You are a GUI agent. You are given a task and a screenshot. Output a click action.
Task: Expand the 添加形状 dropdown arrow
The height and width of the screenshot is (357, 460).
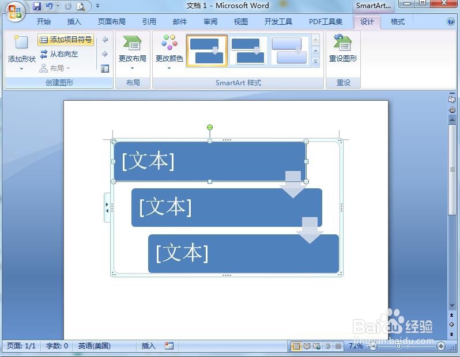click(21, 69)
